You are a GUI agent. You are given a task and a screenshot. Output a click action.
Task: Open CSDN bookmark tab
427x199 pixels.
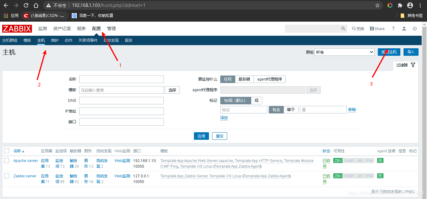point(45,15)
